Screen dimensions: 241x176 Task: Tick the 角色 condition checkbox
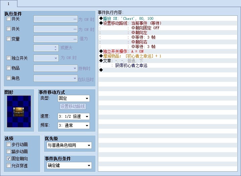click(x=8, y=78)
